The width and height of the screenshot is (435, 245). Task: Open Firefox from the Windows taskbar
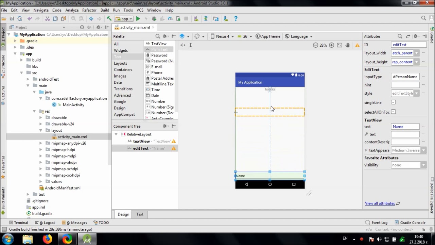point(47,239)
